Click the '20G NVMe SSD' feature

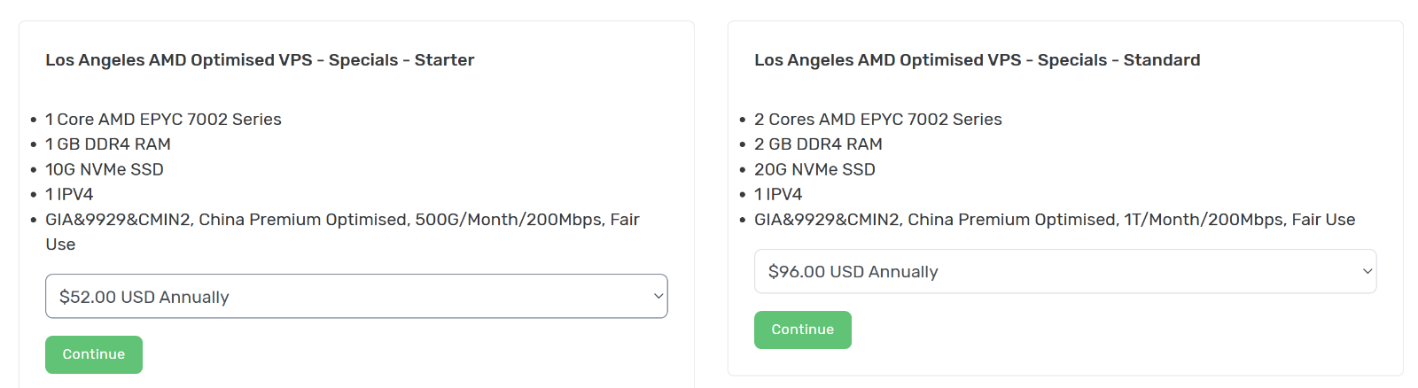tap(814, 169)
